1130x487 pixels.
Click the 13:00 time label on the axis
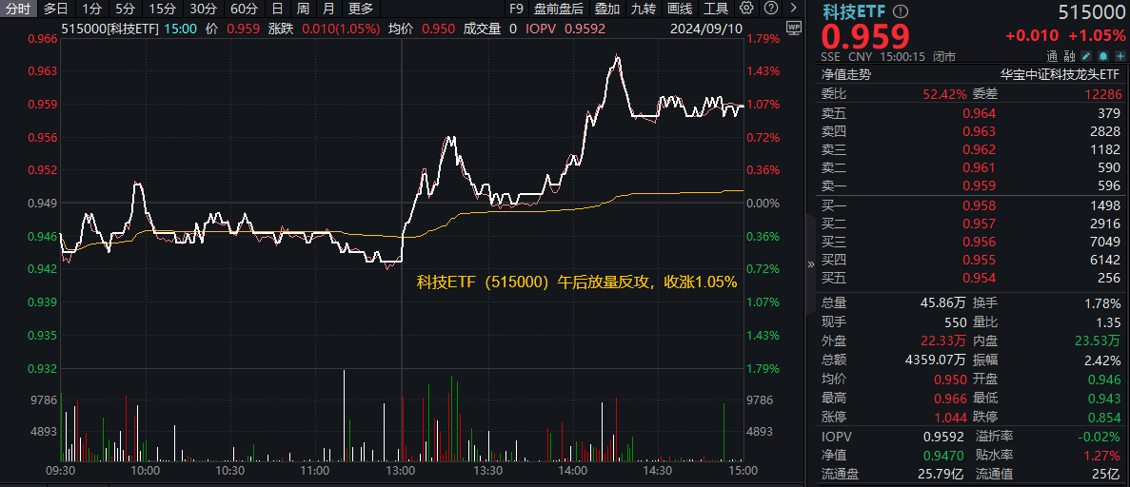click(401, 471)
